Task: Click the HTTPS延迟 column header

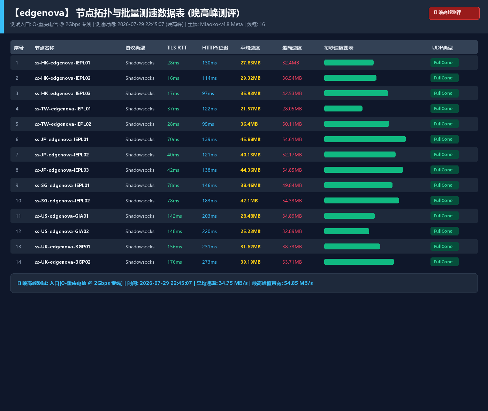Action: [215, 48]
